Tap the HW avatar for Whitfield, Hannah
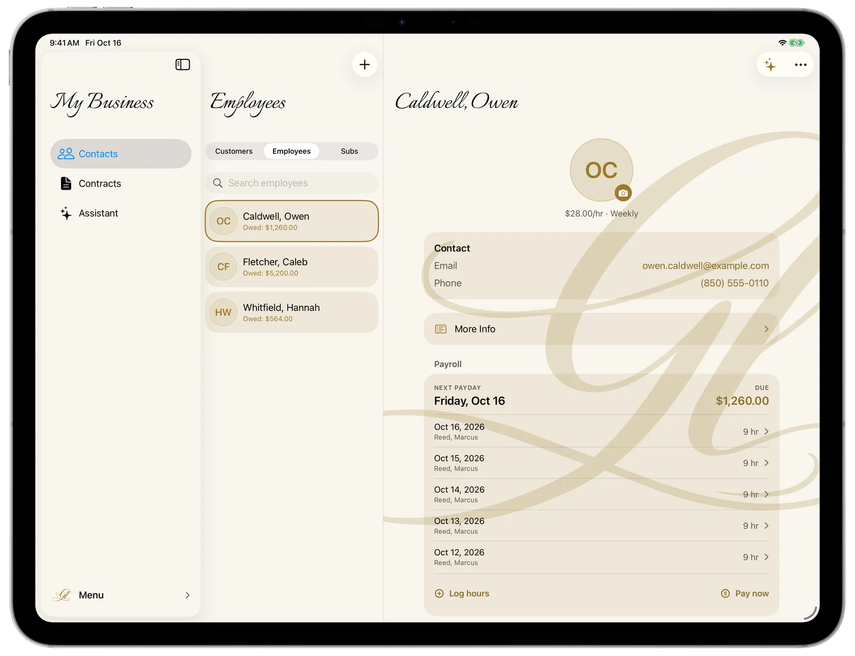 [223, 312]
